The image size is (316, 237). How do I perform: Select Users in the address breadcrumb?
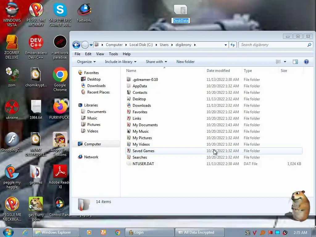pyautogui.click(x=164, y=45)
